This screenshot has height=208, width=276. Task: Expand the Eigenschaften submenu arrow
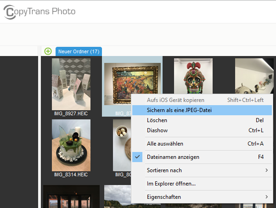267,197
